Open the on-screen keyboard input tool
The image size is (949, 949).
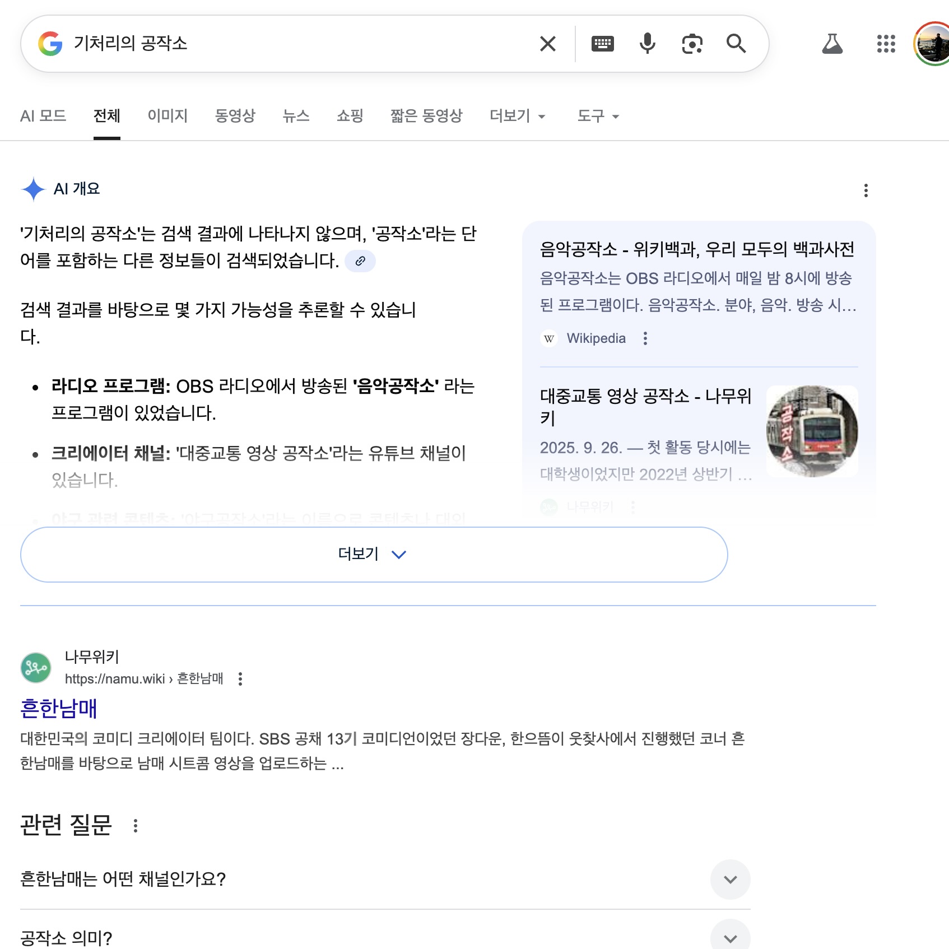(602, 43)
